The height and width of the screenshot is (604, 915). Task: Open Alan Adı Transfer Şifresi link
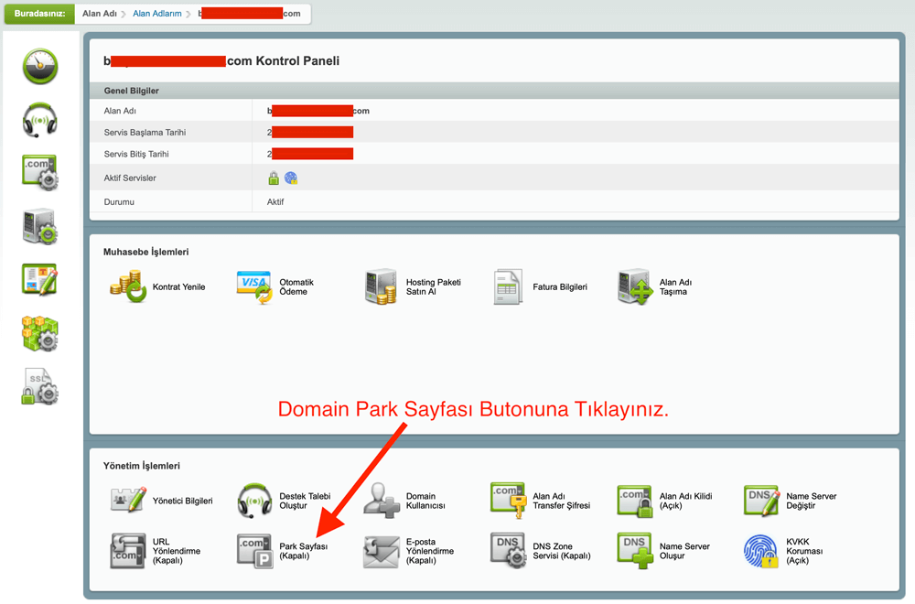562,501
